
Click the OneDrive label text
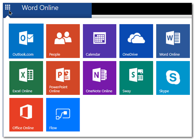pos(130,54)
